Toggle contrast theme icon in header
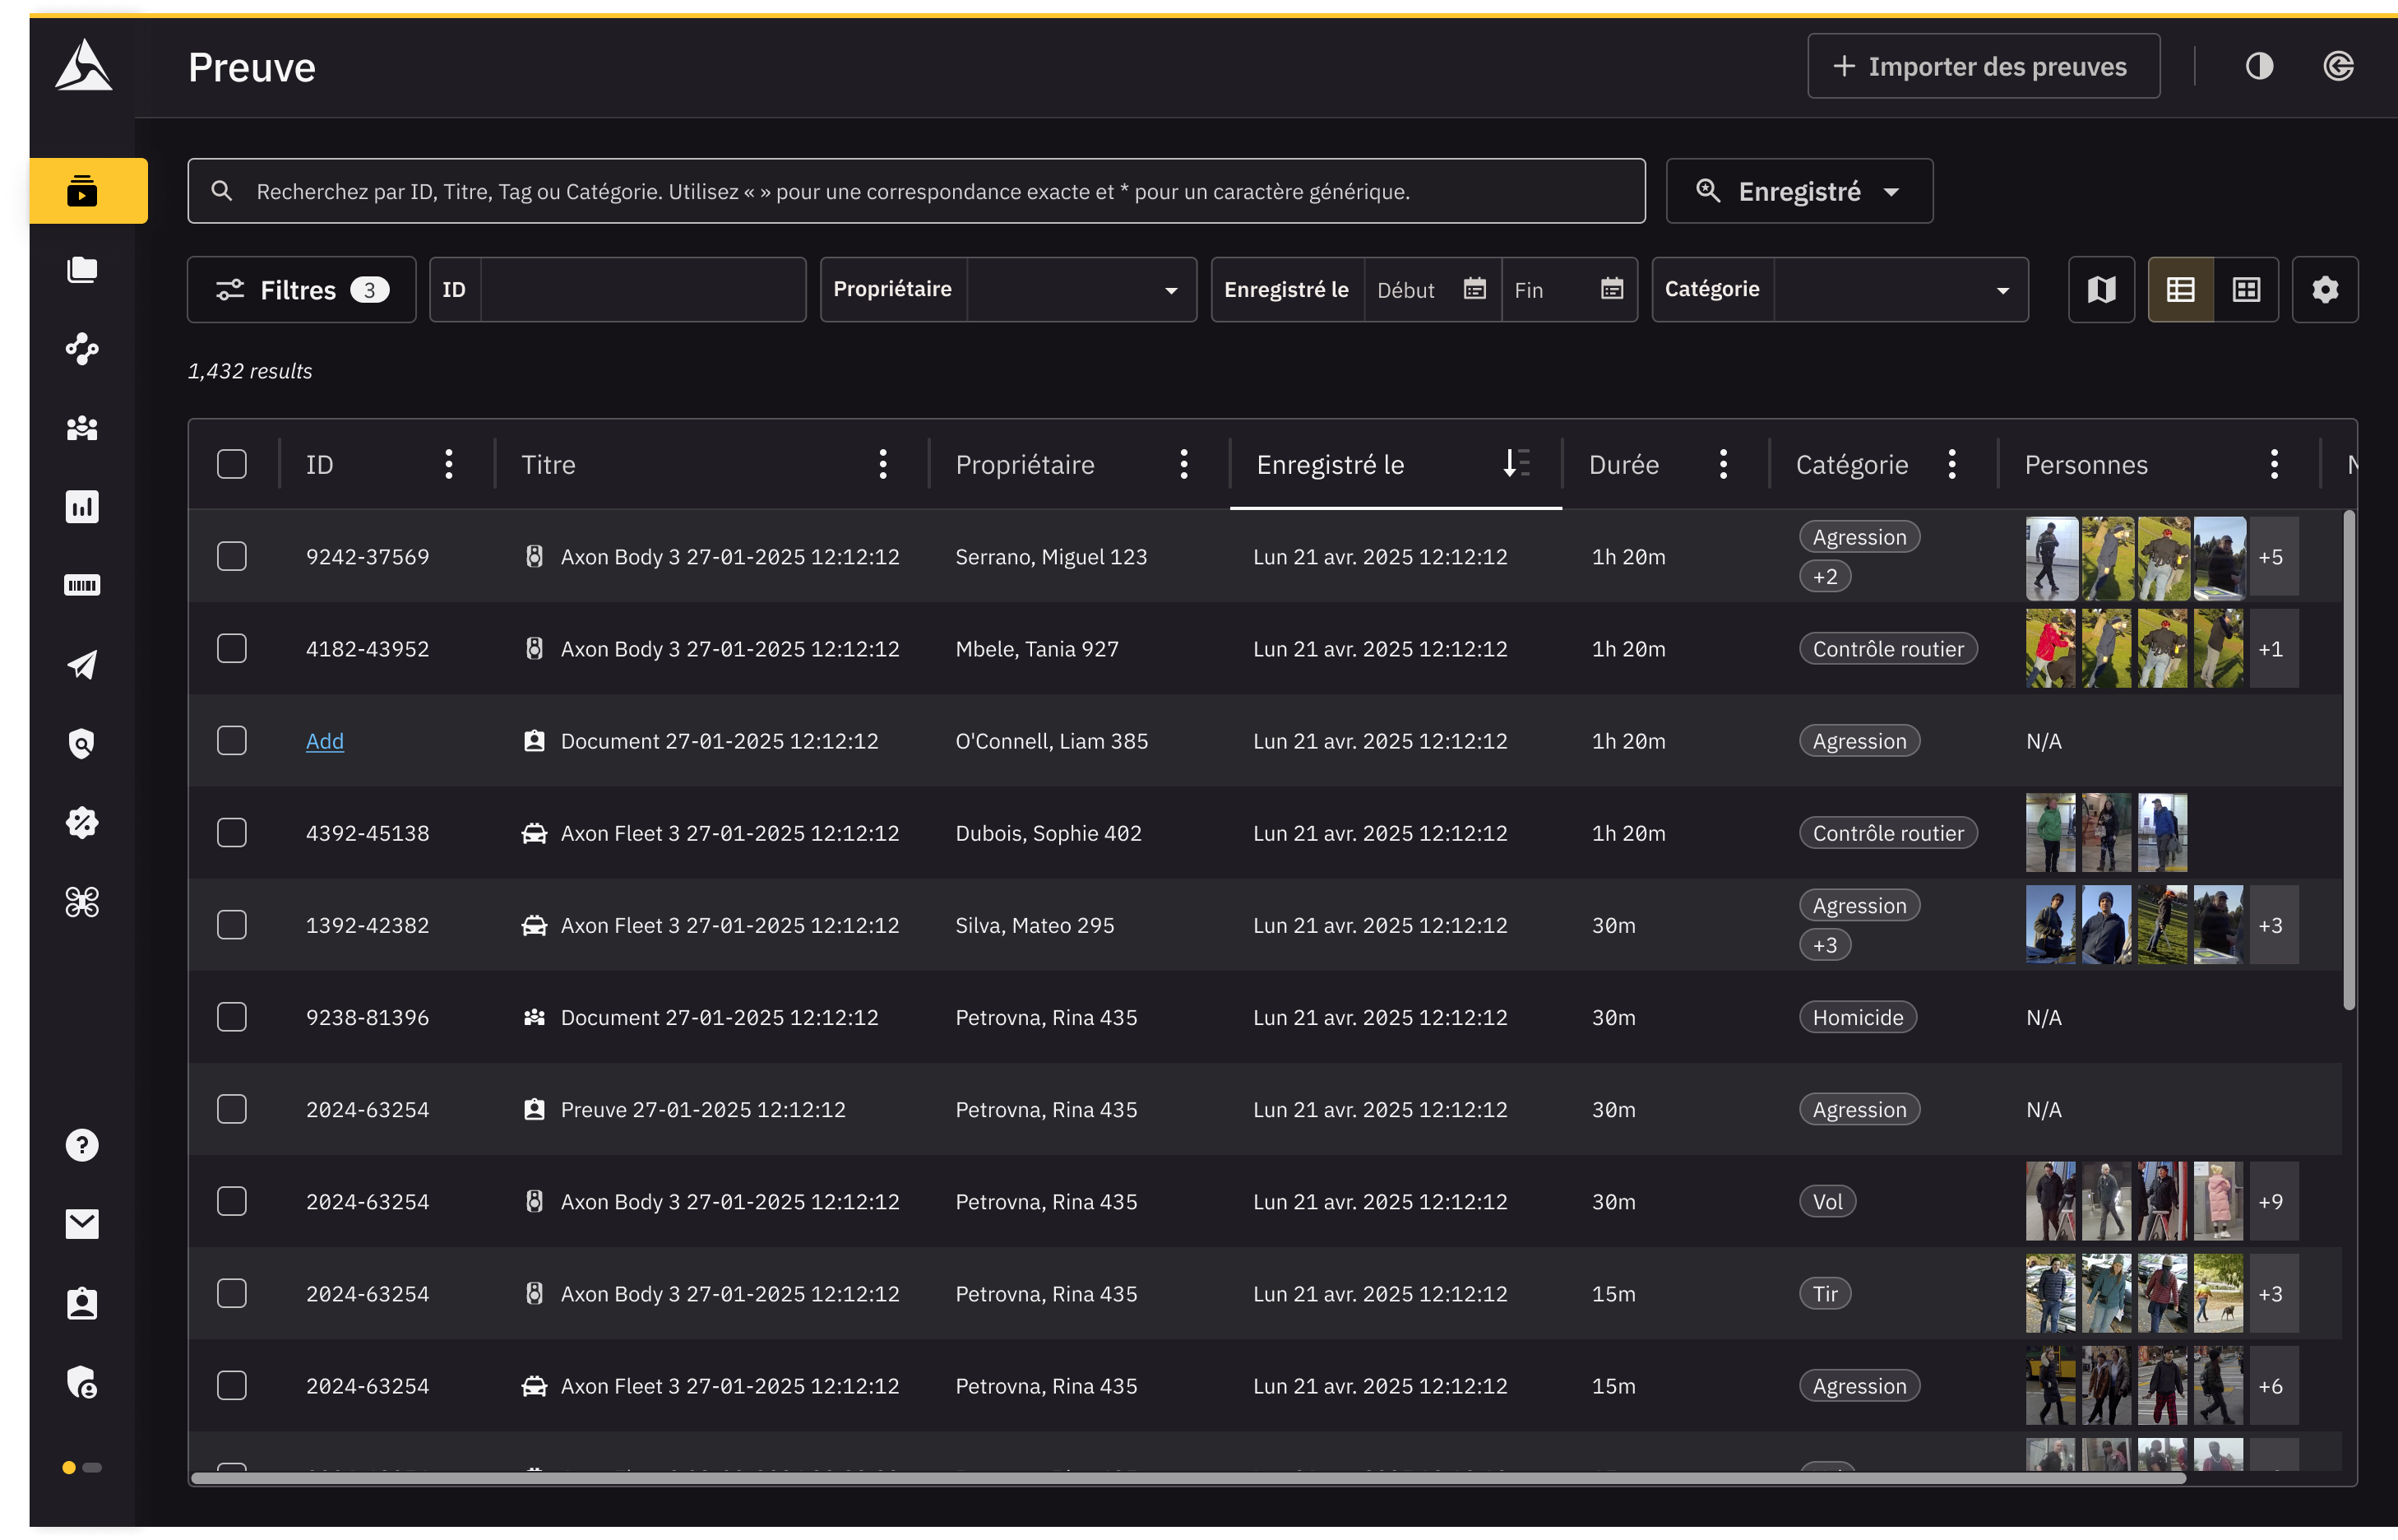2398x1540 pixels. pyautogui.click(x=2259, y=67)
